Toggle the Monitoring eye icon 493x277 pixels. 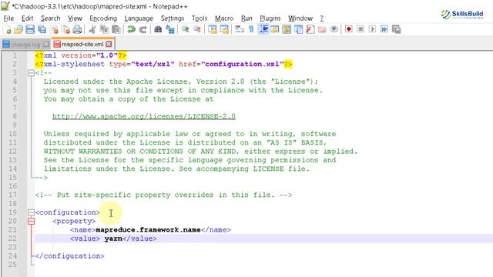tap(334, 29)
